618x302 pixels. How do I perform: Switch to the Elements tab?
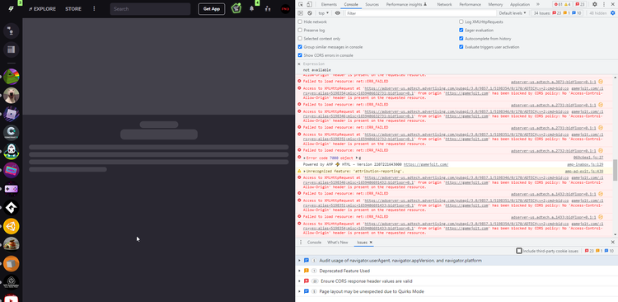(x=329, y=4)
